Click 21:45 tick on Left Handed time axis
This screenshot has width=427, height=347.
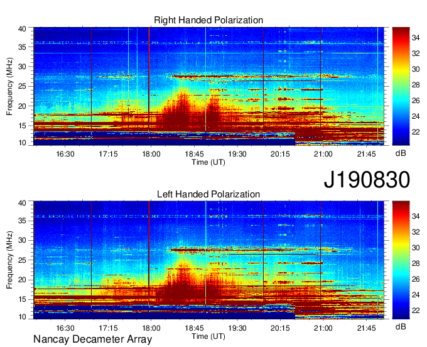tap(367, 328)
